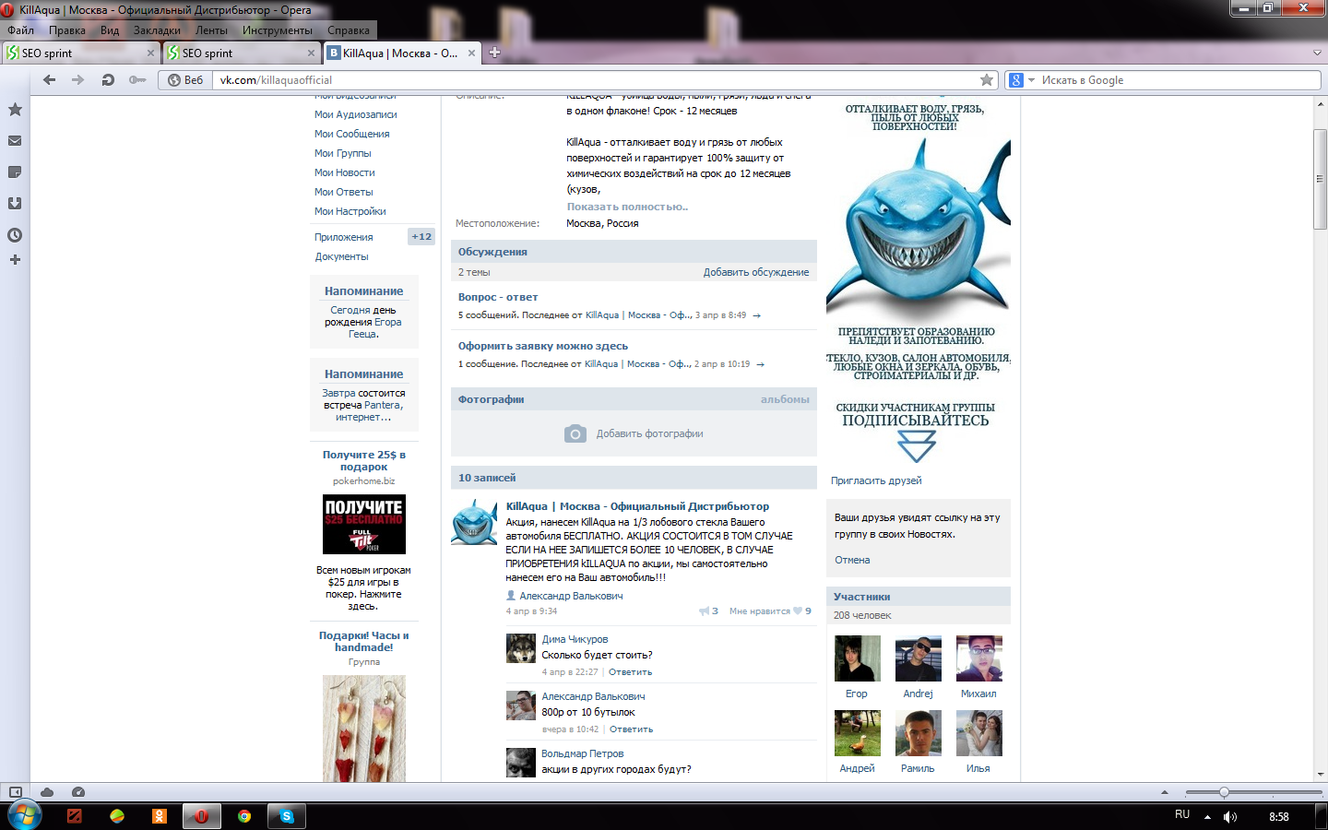1328x830 pixels.
Task: Open Skype from the taskbar
Action: pos(287,816)
